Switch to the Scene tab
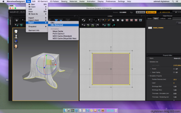The width and height of the screenshot is (181, 113). 149,18
